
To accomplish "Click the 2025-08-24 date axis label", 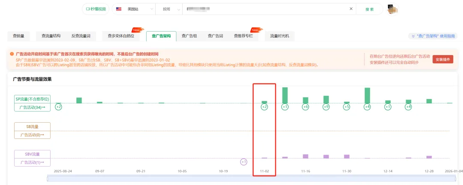I will tap(63, 171).
